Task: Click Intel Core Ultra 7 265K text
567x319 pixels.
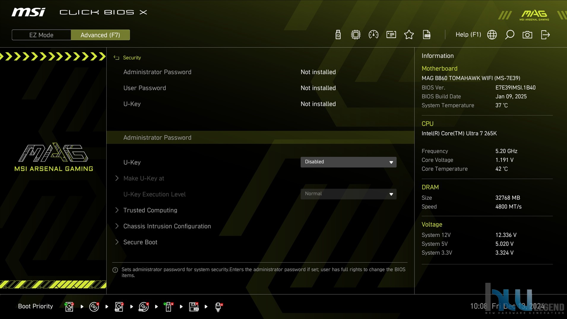Action: [459, 133]
